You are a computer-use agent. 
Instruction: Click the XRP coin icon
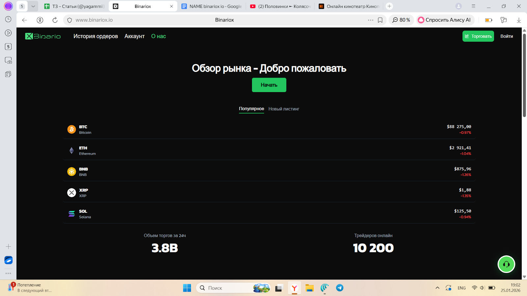pyautogui.click(x=71, y=192)
